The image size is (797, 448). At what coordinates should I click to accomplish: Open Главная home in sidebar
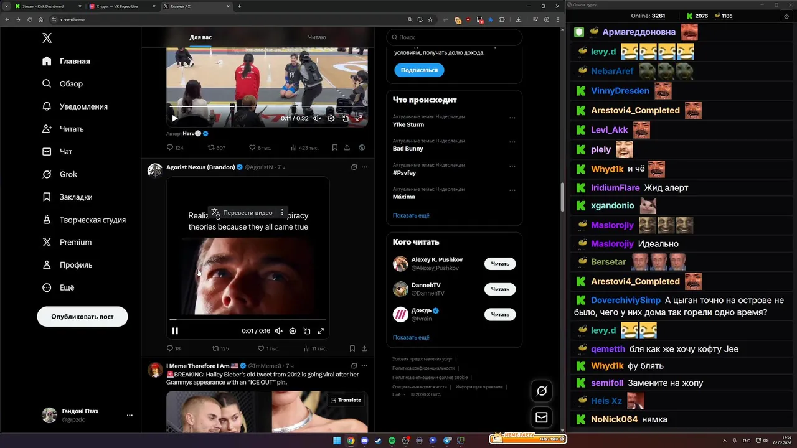coord(66,61)
